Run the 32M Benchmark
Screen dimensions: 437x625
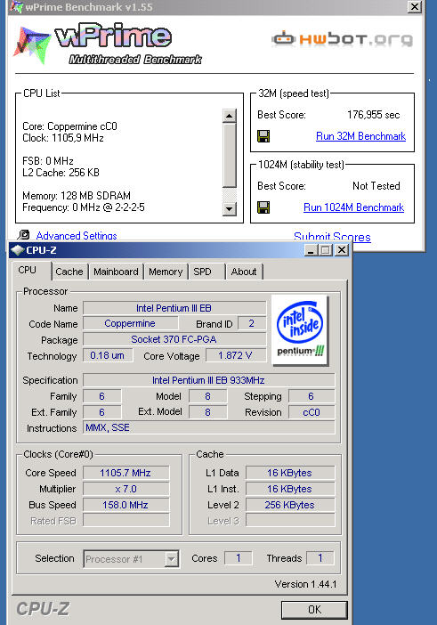pos(361,136)
